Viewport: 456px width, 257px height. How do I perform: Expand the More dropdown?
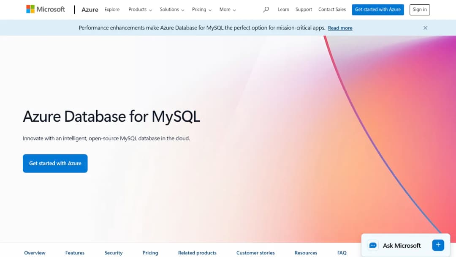coord(228,10)
